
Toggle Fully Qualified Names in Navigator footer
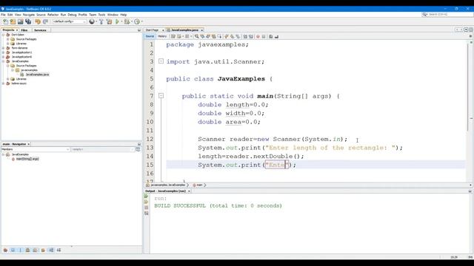[x=43, y=250]
